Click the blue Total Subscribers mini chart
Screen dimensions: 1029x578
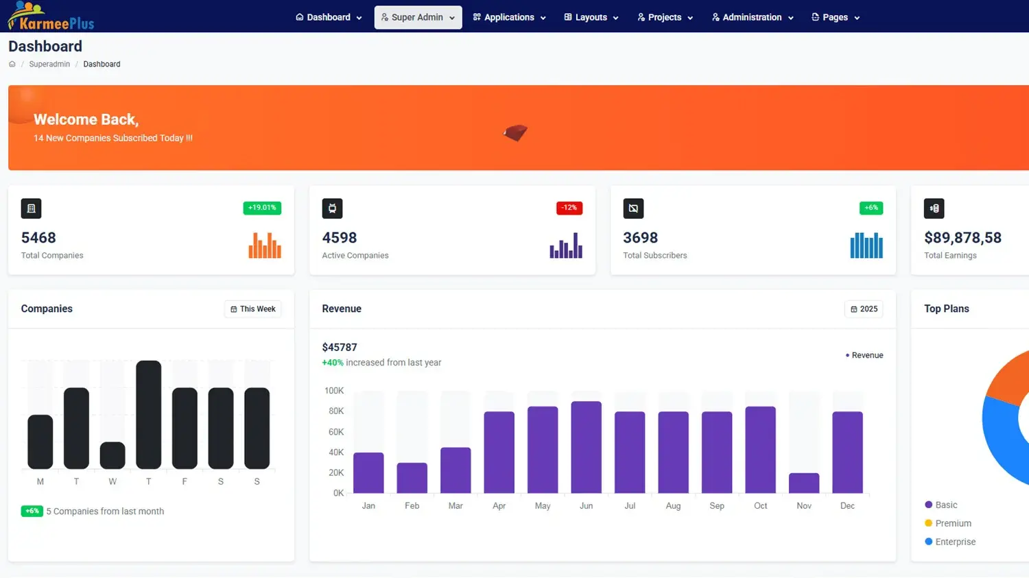pyautogui.click(x=866, y=245)
